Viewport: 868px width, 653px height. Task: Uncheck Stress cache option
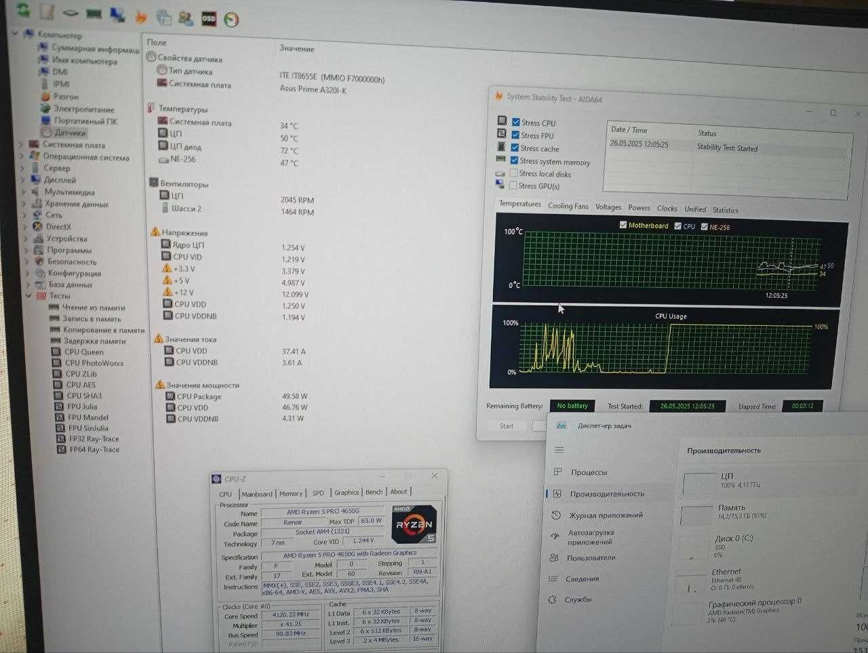[515, 148]
